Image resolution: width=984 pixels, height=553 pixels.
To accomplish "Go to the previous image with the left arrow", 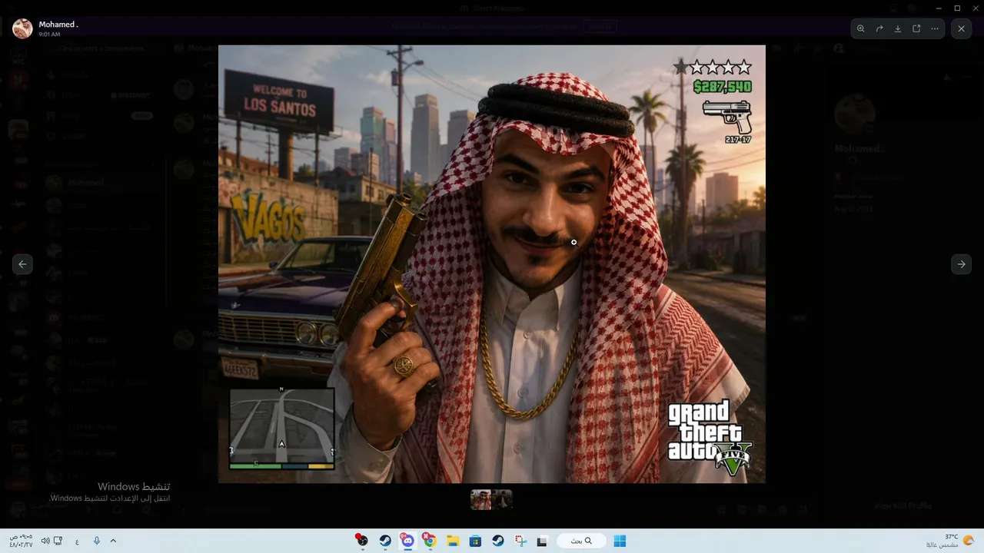I will pyautogui.click(x=22, y=264).
